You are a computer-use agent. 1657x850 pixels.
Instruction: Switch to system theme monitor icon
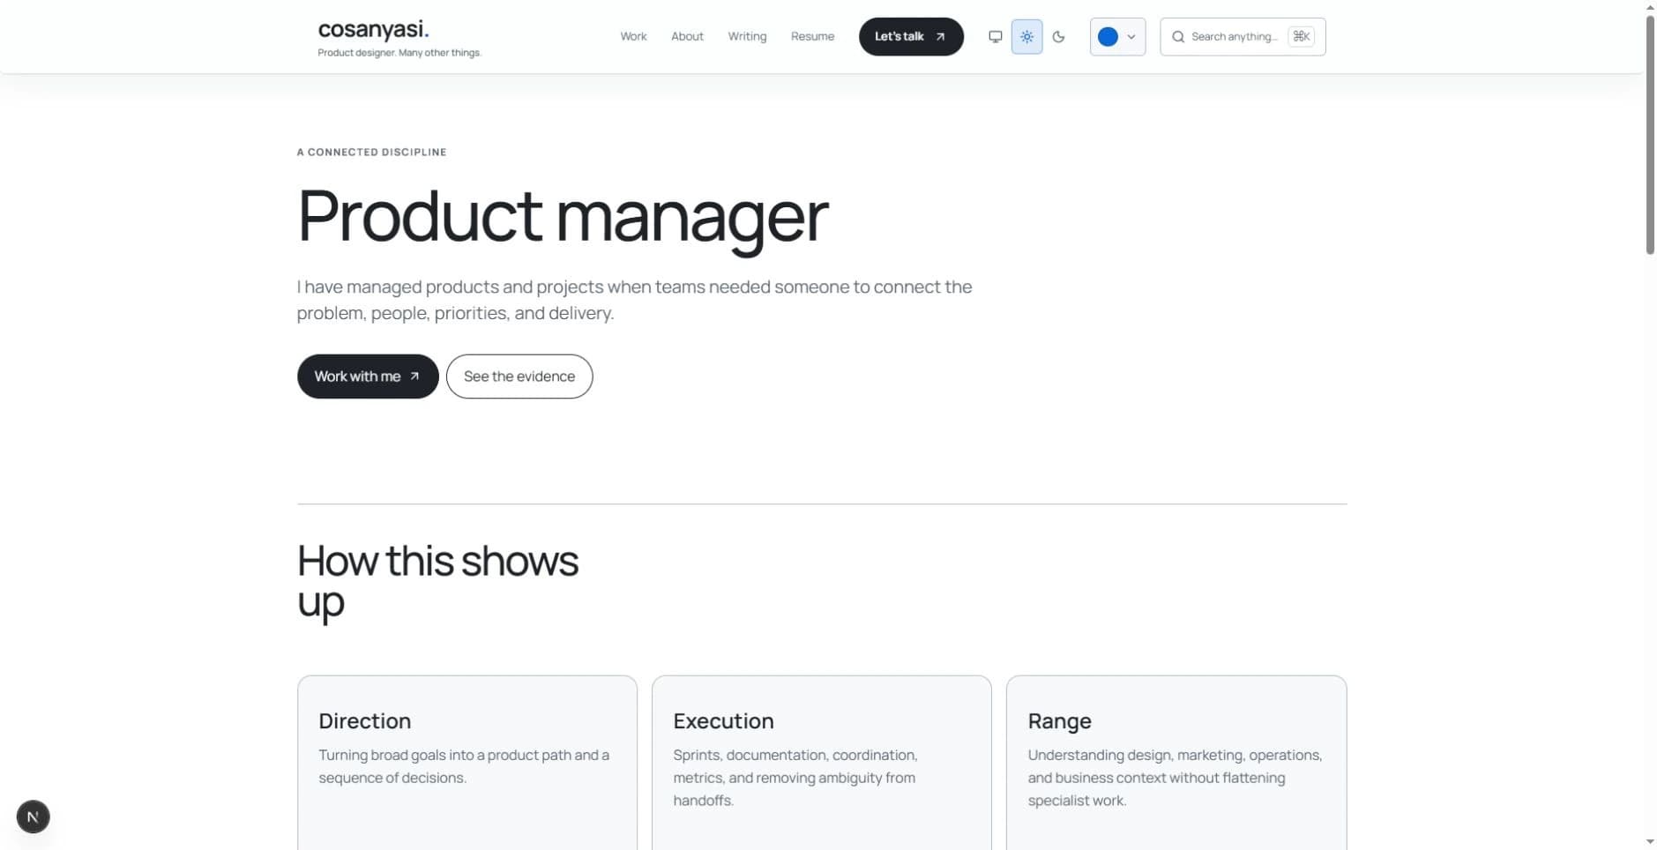[995, 37]
